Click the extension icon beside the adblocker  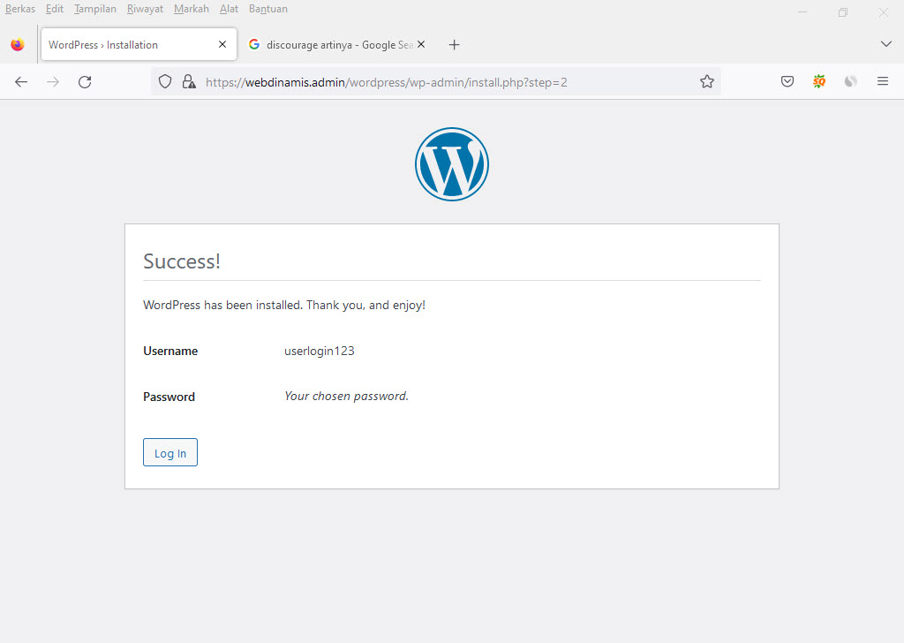coord(850,80)
